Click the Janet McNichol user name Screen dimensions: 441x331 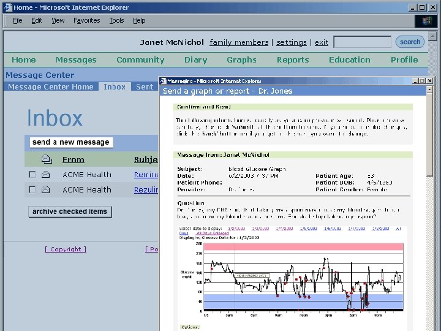point(172,42)
